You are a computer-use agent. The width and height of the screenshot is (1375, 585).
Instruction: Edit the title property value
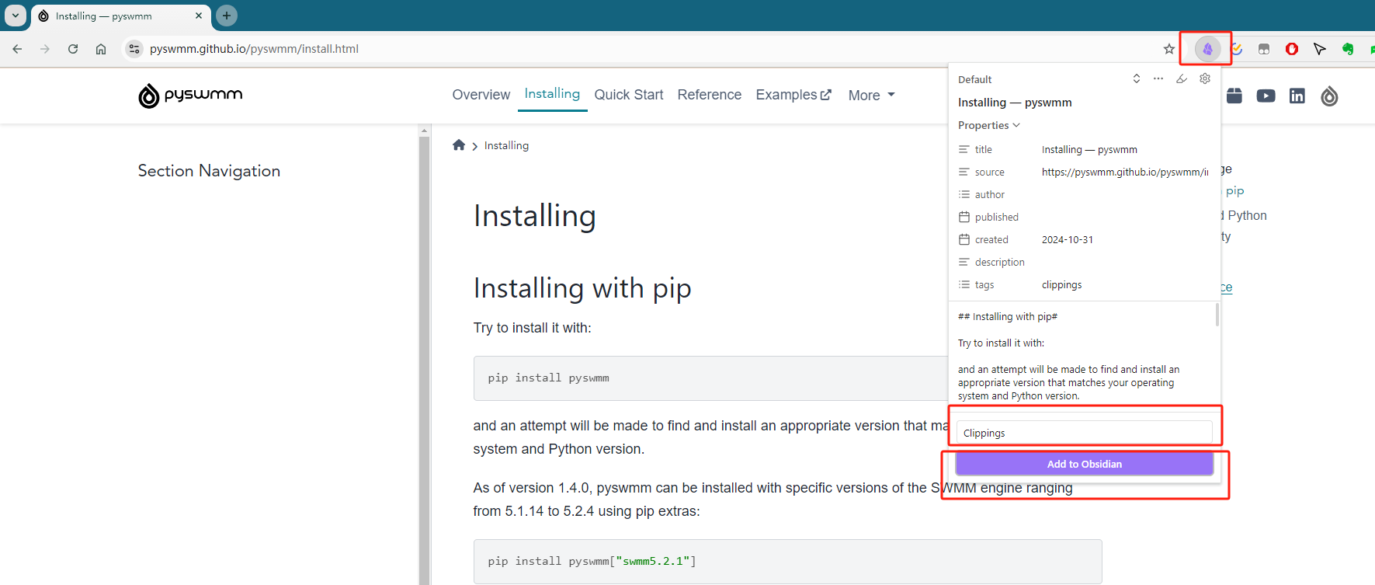(1125, 149)
